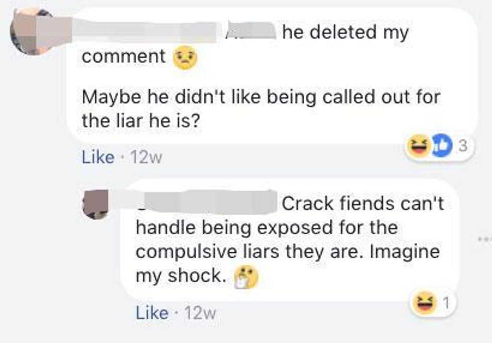492x343 pixels.
Task: Click the blurred author name on the top comment
Action: [151, 32]
